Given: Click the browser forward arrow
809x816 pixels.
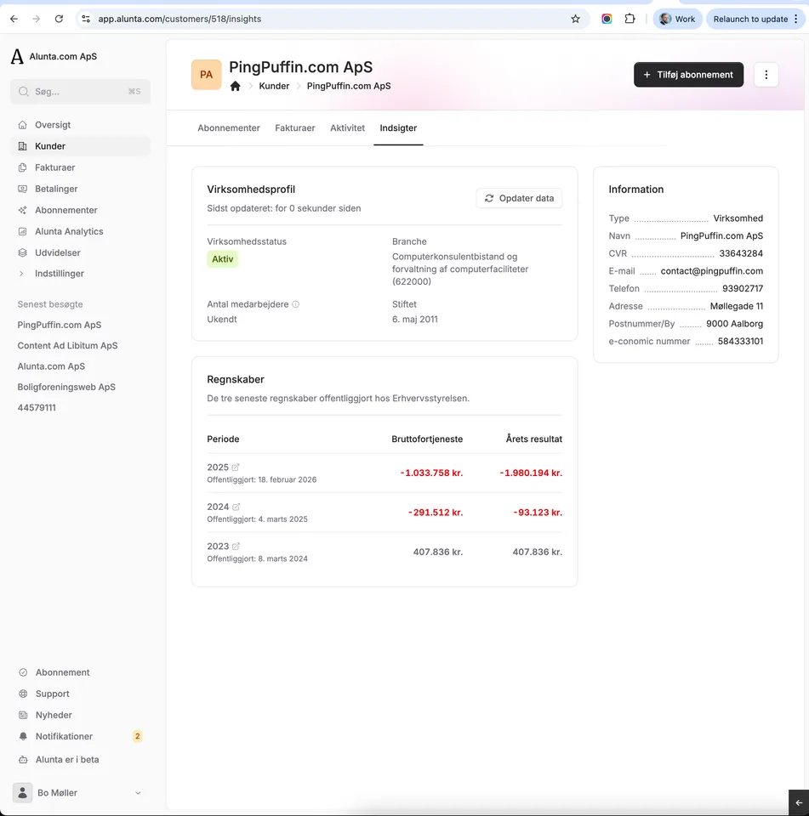Looking at the screenshot, I should tap(36, 19).
